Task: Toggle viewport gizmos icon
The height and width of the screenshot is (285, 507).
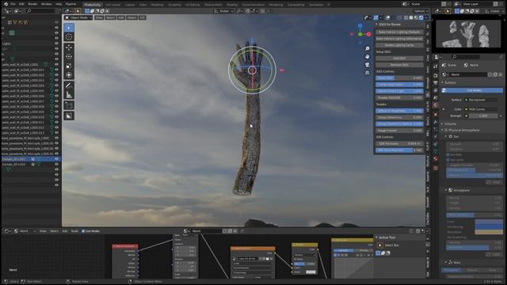Action: 376,17
